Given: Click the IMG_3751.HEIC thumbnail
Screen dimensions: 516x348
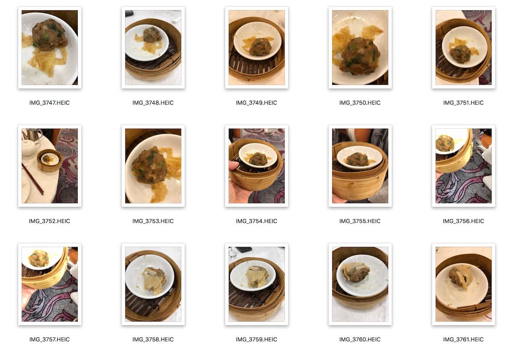Looking at the screenshot, I should 464,47.
